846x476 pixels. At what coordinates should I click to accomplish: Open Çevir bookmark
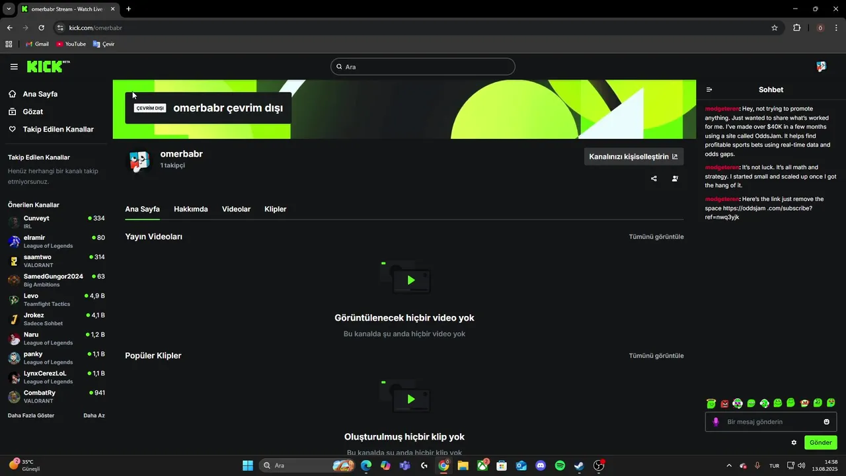pos(104,44)
